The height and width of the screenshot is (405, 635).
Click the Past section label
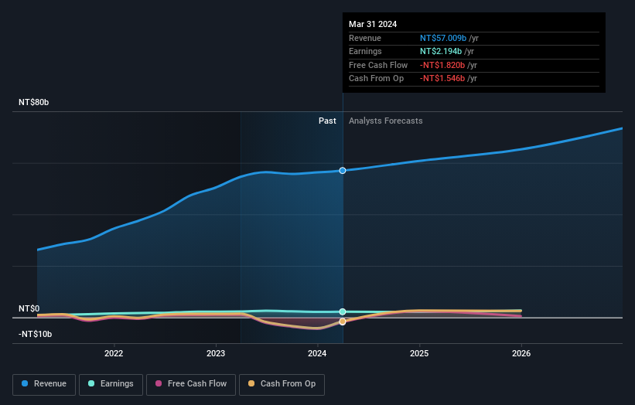click(x=327, y=121)
